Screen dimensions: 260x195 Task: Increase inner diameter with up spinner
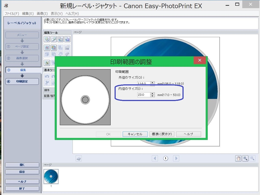coord(152,93)
